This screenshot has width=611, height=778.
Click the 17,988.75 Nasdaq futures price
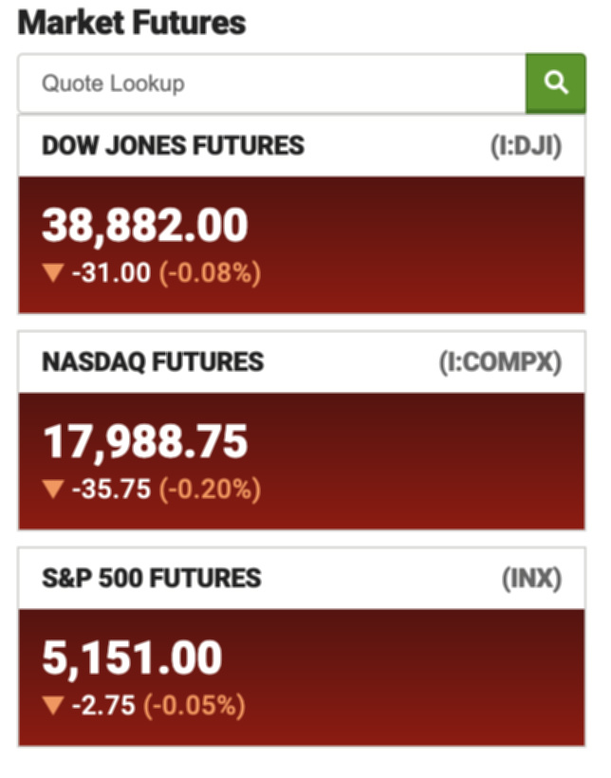(145, 442)
